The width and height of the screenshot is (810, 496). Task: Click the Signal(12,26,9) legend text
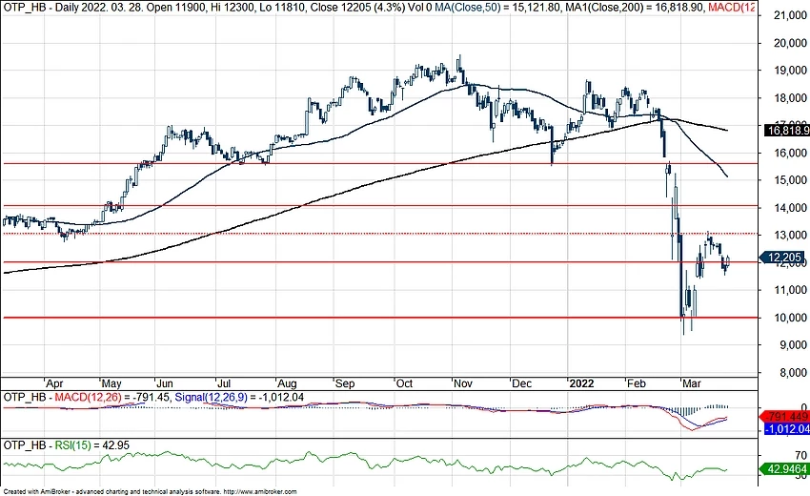click(x=212, y=397)
